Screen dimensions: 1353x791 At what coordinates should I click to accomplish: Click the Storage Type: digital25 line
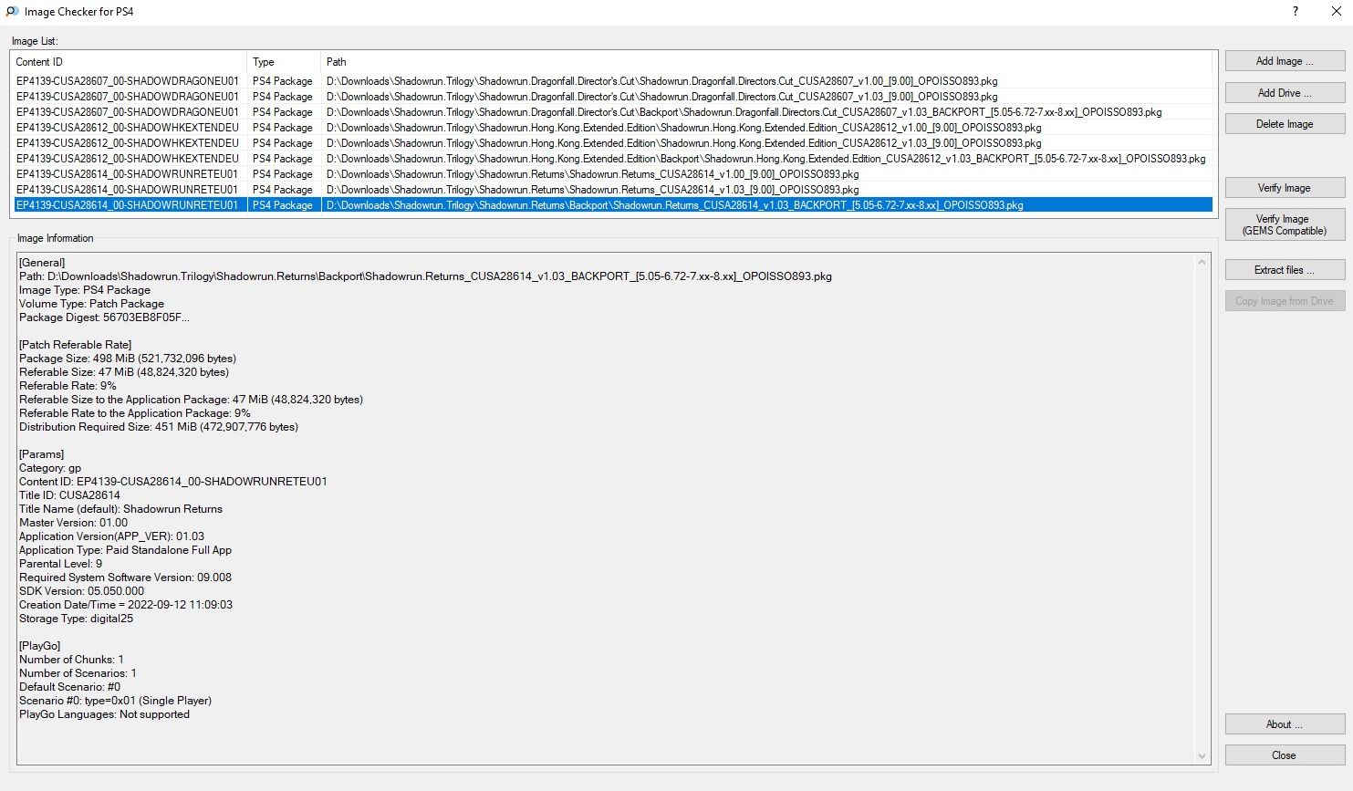76,619
